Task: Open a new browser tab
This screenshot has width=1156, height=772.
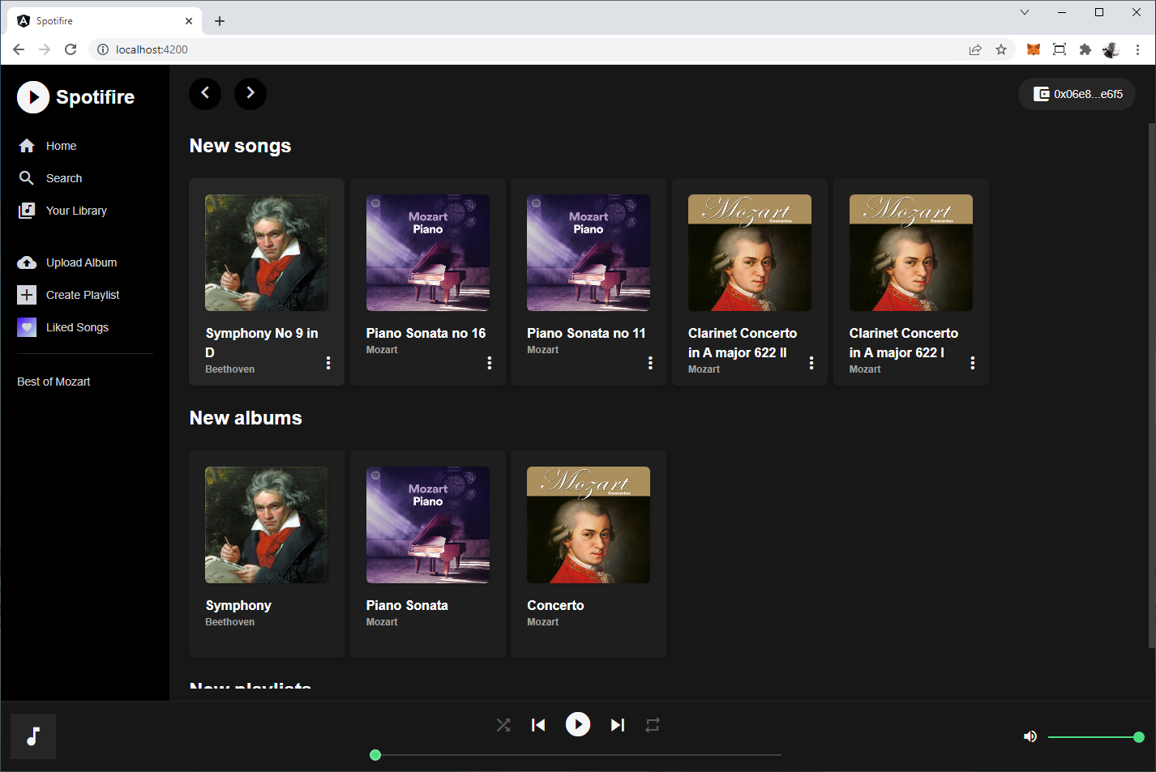Action: pyautogui.click(x=220, y=21)
